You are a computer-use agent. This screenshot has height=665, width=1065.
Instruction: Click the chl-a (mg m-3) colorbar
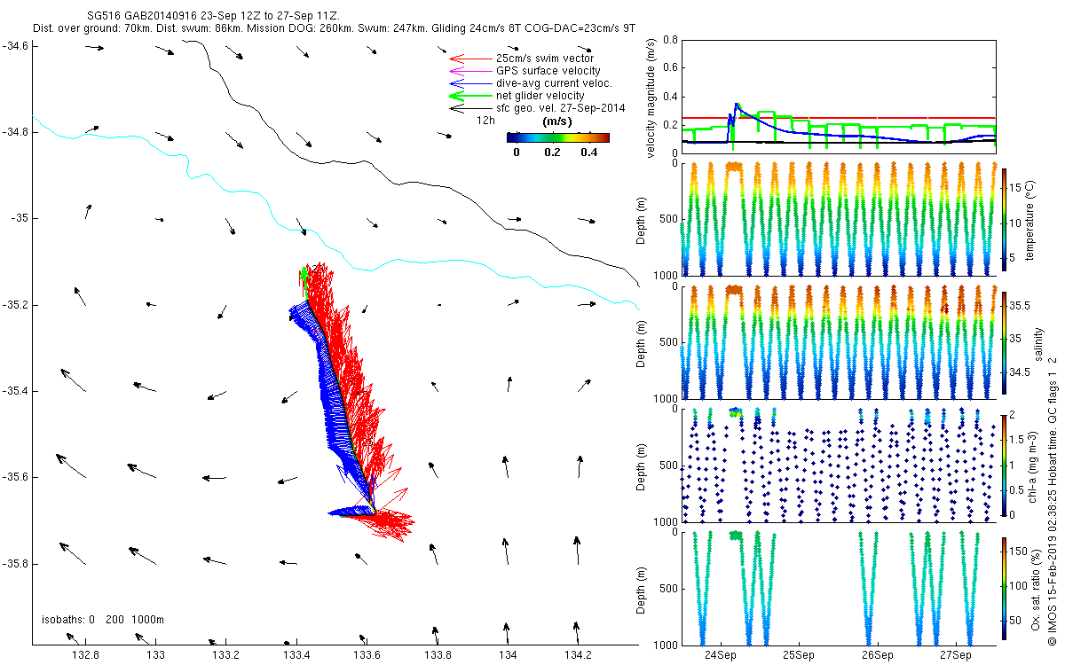click(x=1004, y=465)
